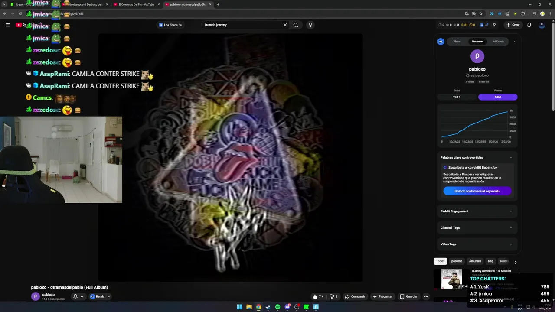Select the Rap chip

(490, 261)
